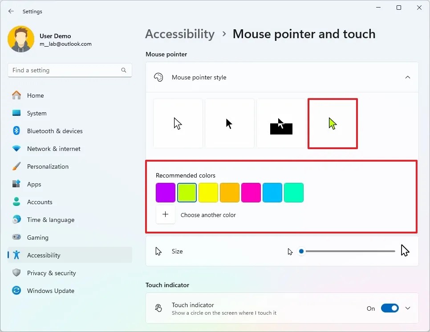Select the black mouse pointer style
Viewport: 430px width, 332px height.
click(230, 123)
